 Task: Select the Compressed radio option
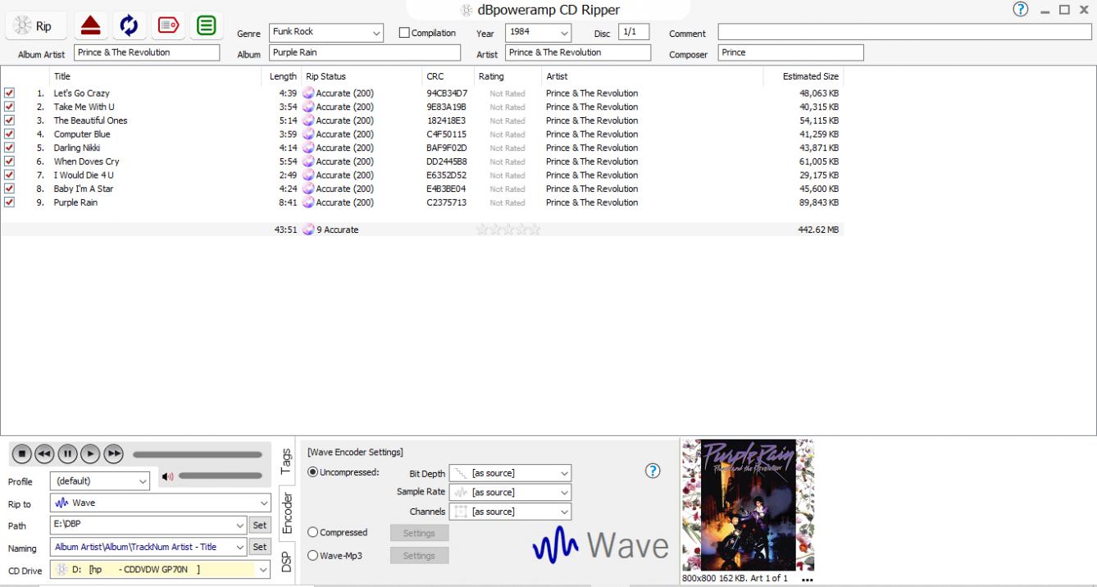point(312,533)
